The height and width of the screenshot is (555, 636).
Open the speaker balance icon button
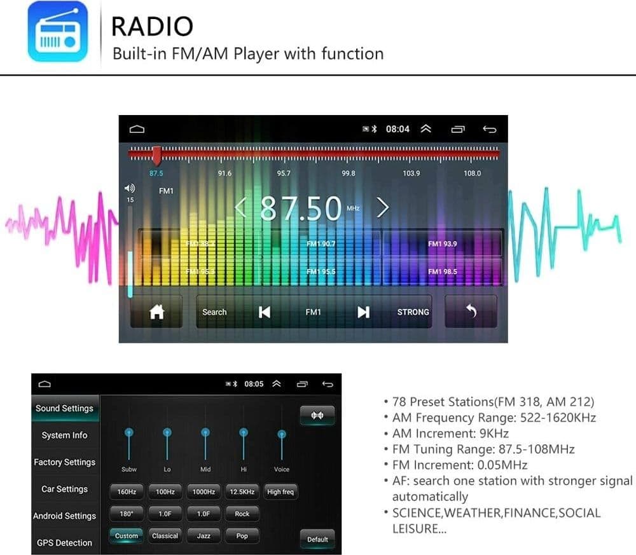coord(317,415)
